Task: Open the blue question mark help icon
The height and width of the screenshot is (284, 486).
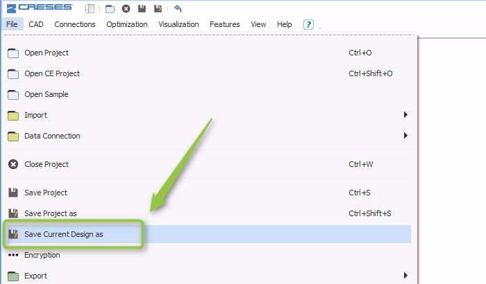Action: pyautogui.click(x=308, y=24)
